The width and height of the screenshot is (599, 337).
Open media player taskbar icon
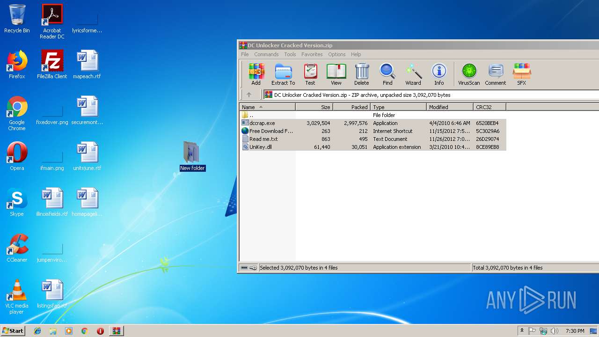click(x=69, y=331)
